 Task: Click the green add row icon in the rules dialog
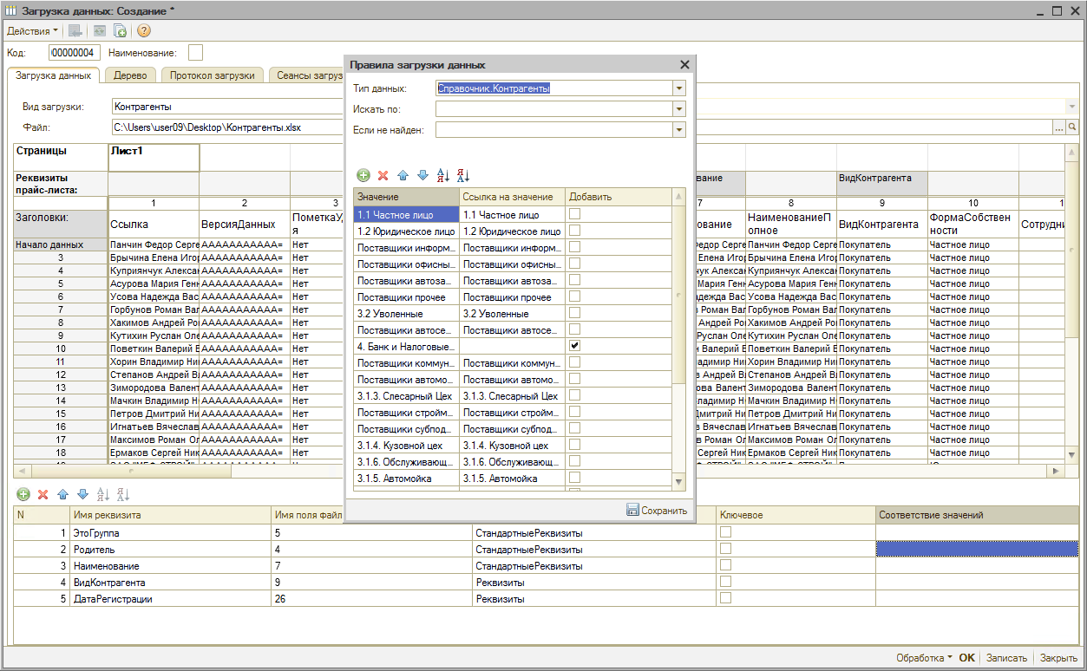pyautogui.click(x=363, y=175)
